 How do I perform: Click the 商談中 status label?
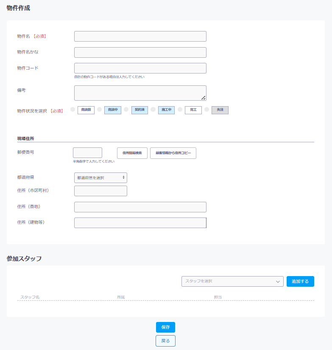pos(113,110)
